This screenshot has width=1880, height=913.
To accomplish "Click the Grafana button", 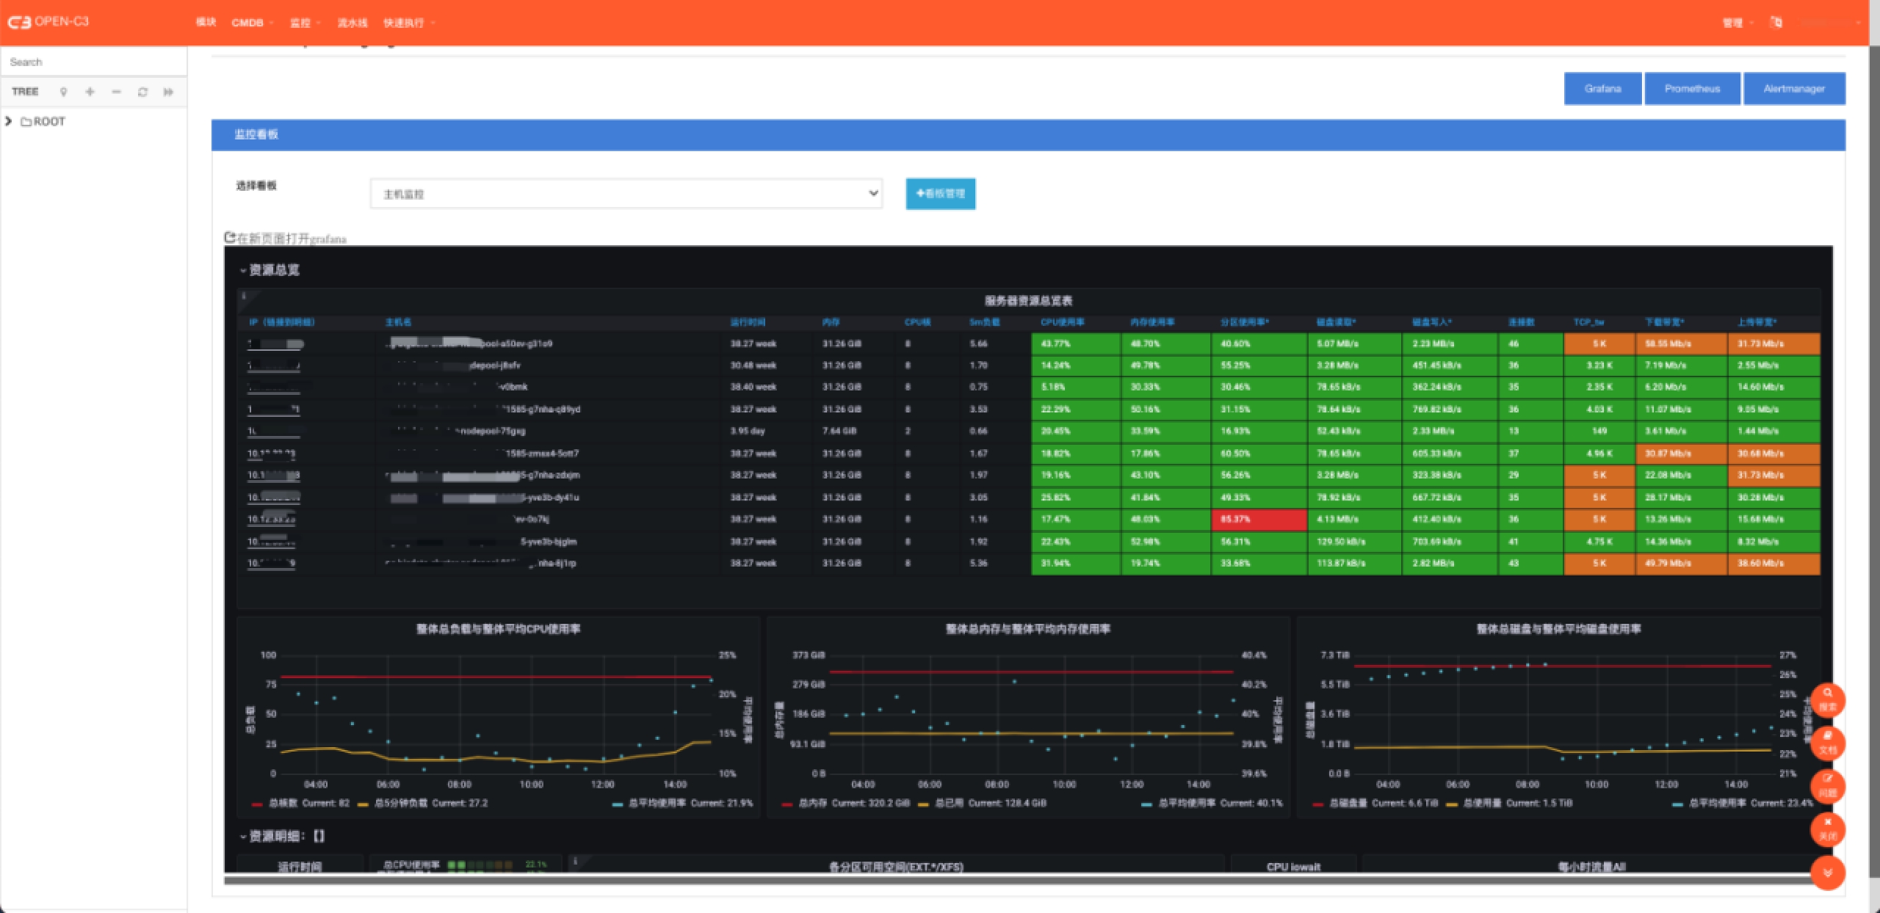I will pos(1602,89).
